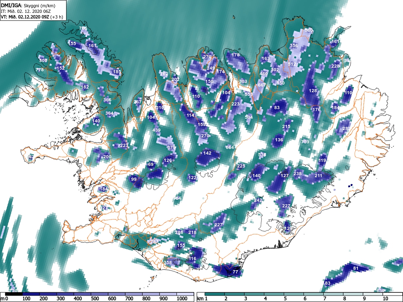403x302 pixels.
Task: Click the '238' visibility value
Action: pyautogui.click(x=297, y=174)
